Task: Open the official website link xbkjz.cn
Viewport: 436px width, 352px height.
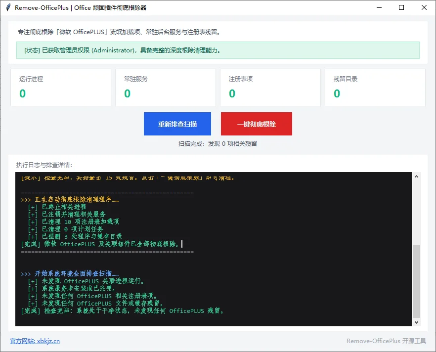Action: (x=35, y=341)
